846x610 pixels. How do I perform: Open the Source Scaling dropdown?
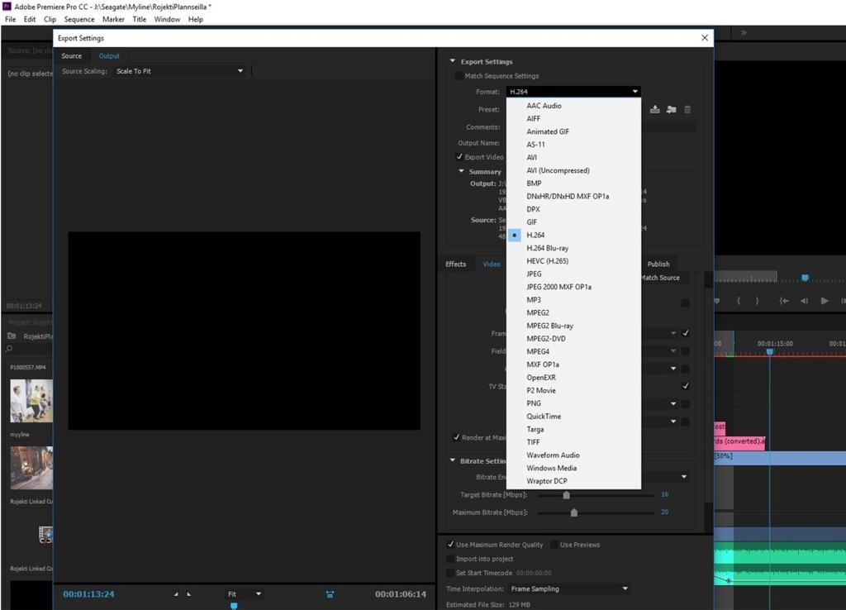click(179, 71)
